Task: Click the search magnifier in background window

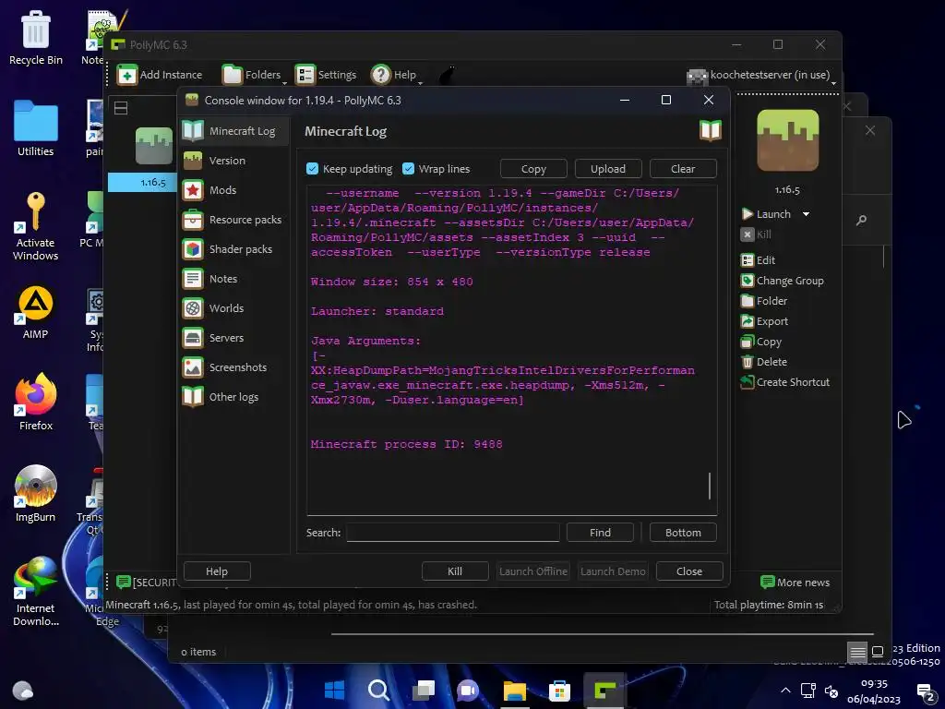Action: (x=861, y=221)
